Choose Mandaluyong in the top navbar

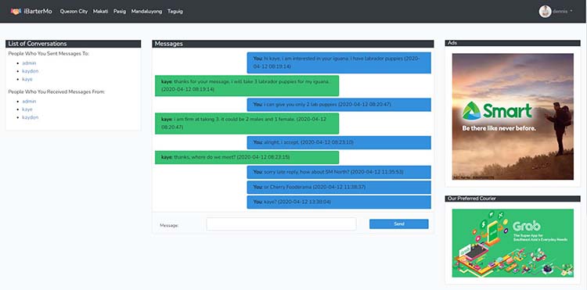click(147, 12)
